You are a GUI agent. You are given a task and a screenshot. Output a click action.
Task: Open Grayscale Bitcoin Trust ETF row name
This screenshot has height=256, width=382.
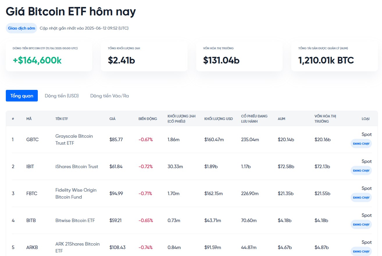point(74,139)
